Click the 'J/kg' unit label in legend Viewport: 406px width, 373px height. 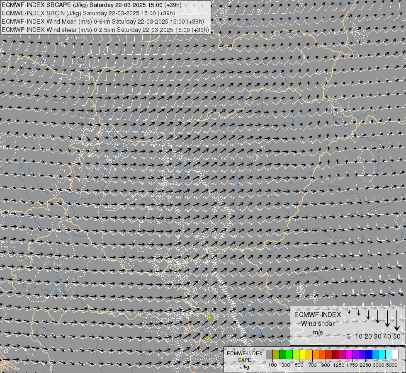tap(244, 367)
